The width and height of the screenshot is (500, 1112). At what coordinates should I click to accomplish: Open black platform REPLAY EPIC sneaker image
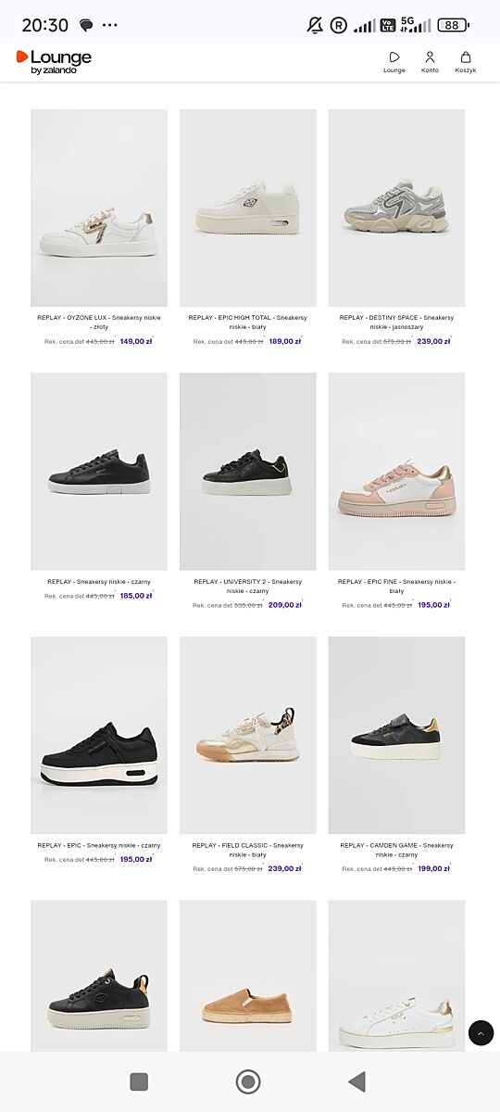tap(99, 735)
